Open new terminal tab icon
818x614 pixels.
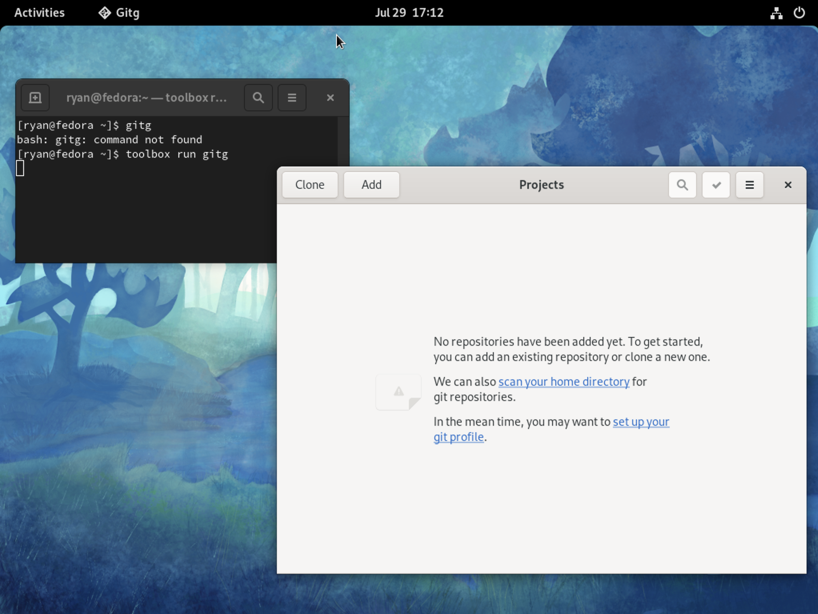pos(35,98)
